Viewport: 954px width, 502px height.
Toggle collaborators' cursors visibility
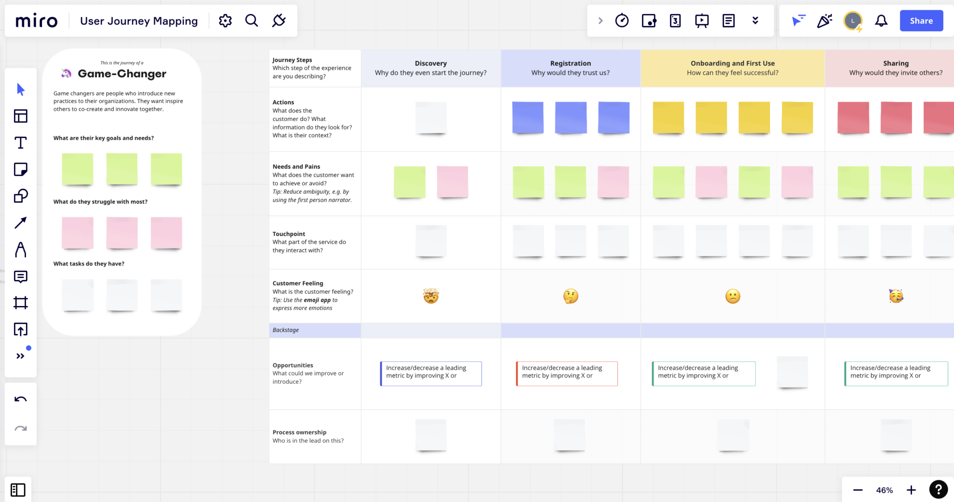coord(798,20)
